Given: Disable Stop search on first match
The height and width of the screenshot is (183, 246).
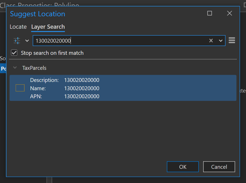Looking at the screenshot, I should click(14, 52).
